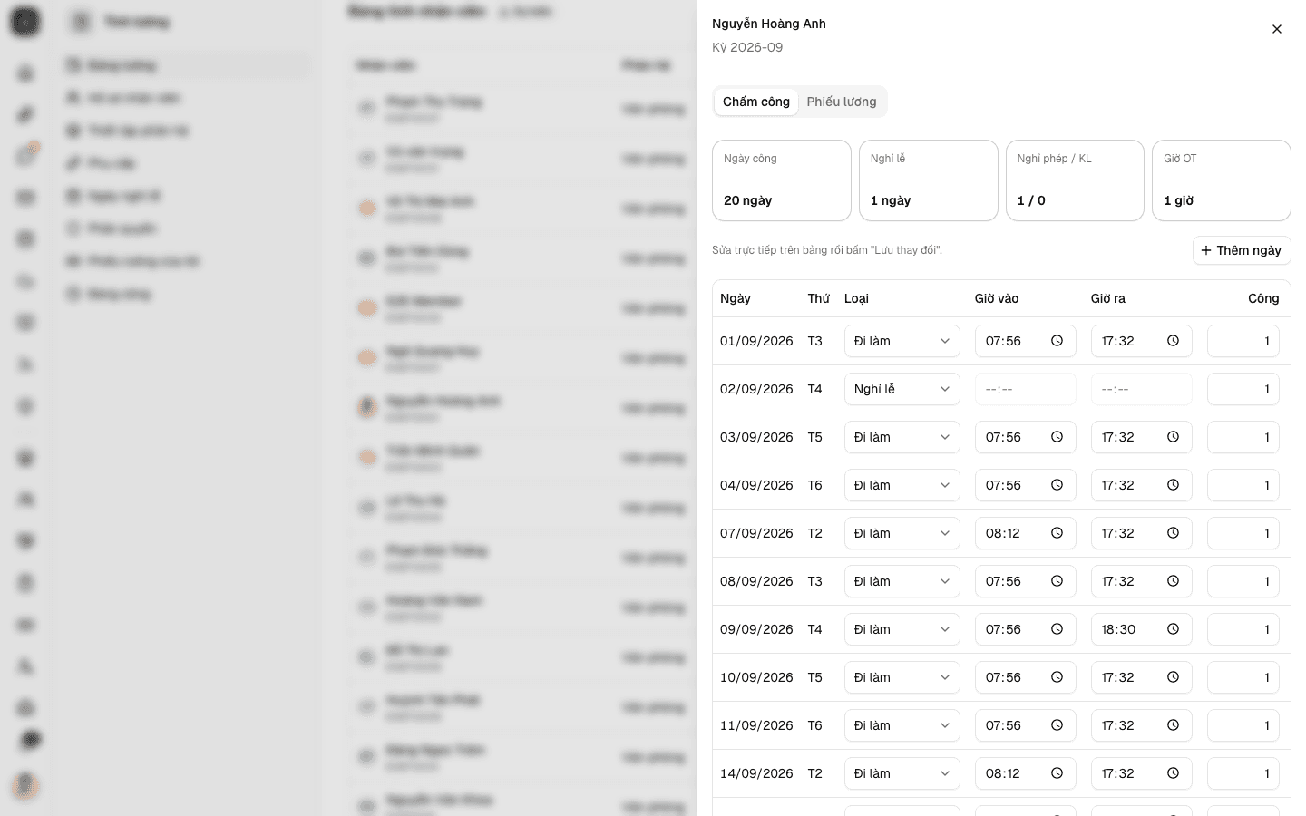
Task: Click the Ngày công 20 ngày card
Action: pos(781,180)
